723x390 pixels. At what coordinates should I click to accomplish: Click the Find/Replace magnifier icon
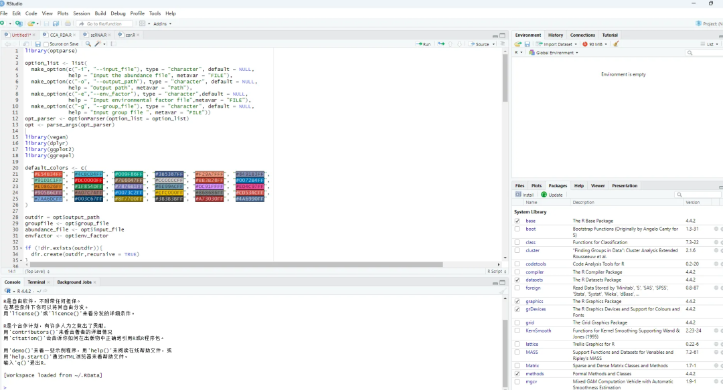pos(88,43)
